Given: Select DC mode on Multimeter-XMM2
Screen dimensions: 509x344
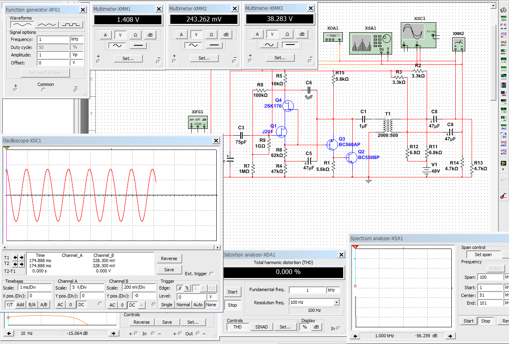Looking at the screenshot, I should 214,45.
